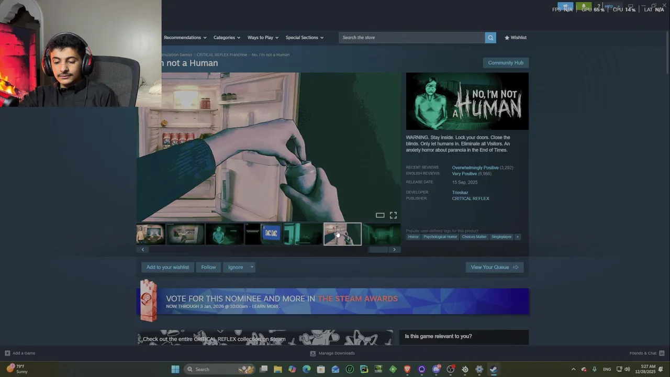Expand the Categories menu
The height and width of the screenshot is (377, 670).
pos(227,38)
